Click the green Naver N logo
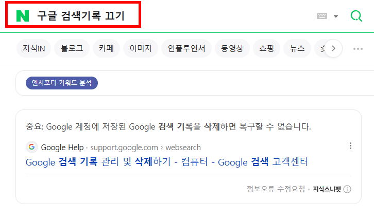The height and width of the screenshot is (220, 374). [x=23, y=16]
